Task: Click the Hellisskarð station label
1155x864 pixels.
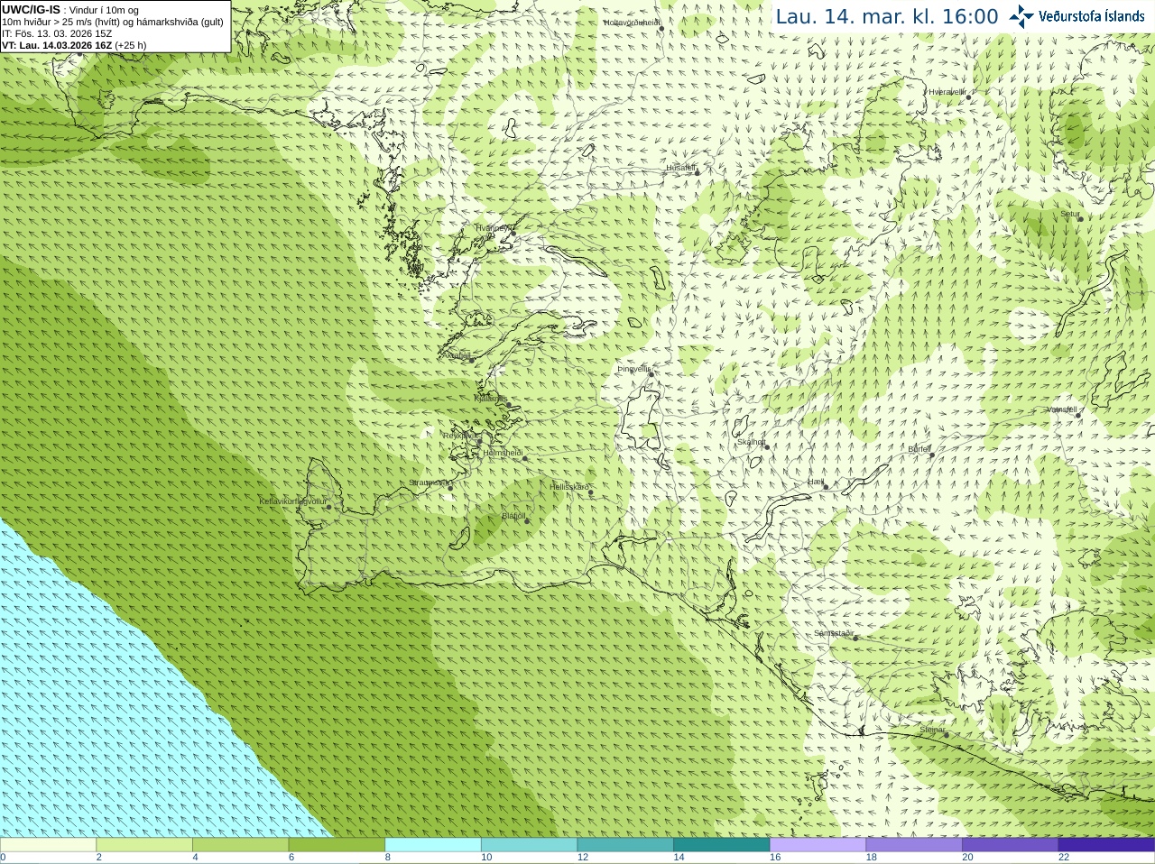Action: tap(569, 487)
